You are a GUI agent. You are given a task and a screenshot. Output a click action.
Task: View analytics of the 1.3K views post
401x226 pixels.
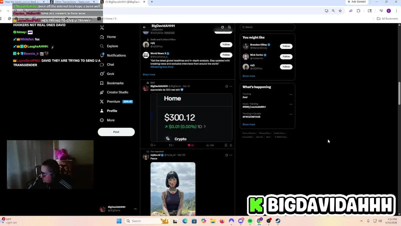210,145
